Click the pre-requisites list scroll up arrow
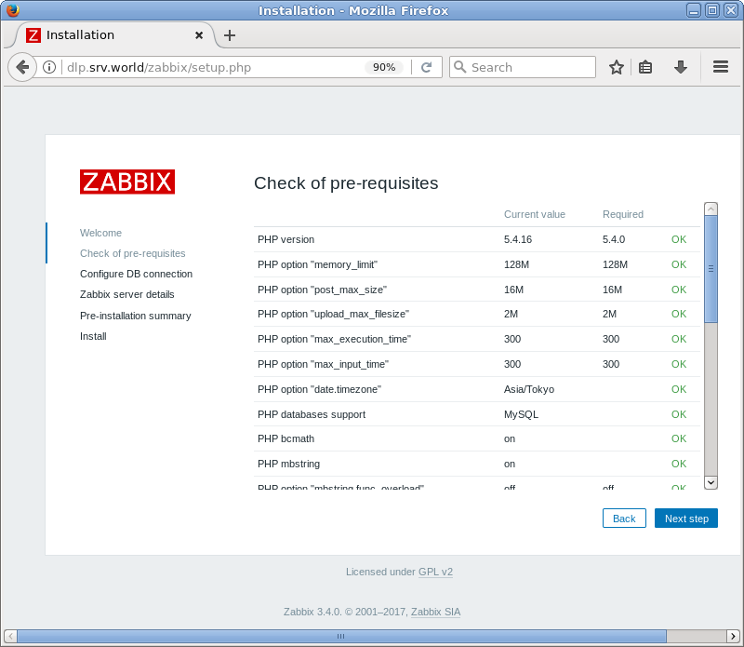The width and height of the screenshot is (744, 647). pos(711,209)
